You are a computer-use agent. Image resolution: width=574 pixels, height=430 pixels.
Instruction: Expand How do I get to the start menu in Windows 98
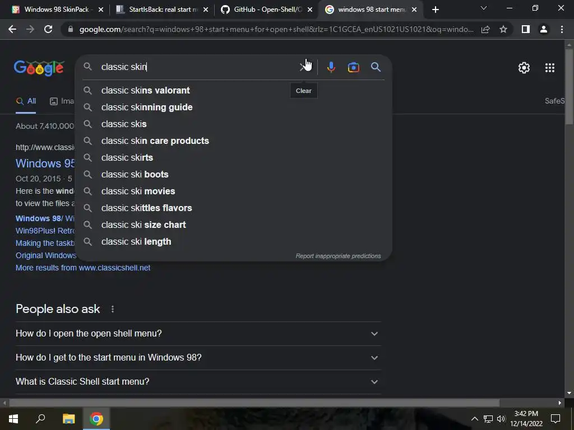(x=198, y=358)
